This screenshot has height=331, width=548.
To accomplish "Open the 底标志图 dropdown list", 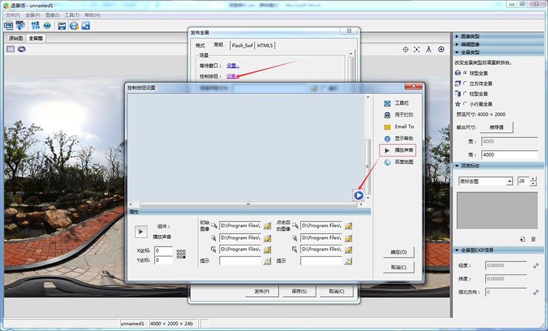I will click(509, 182).
